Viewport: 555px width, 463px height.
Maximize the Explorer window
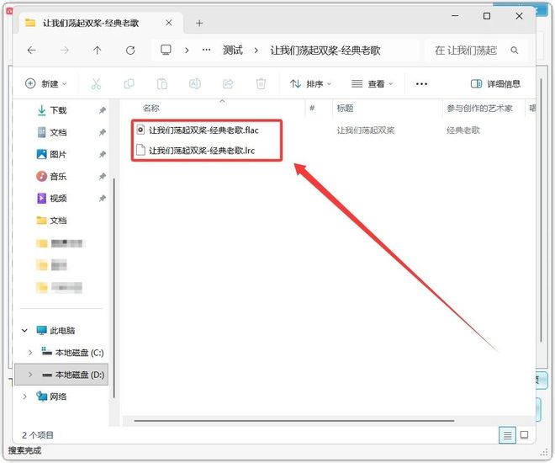coord(487,16)
